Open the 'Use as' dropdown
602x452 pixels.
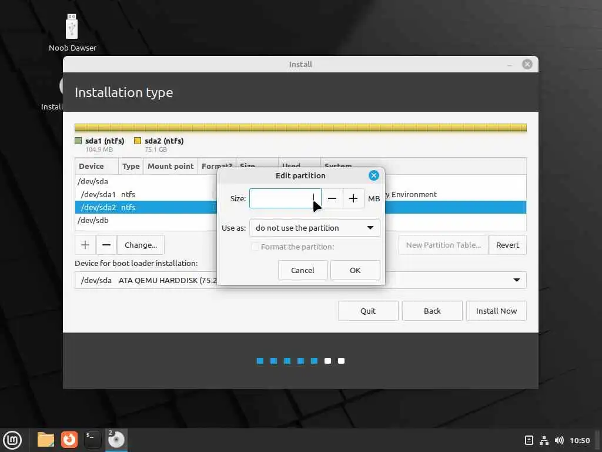click(x=315, y=228)
